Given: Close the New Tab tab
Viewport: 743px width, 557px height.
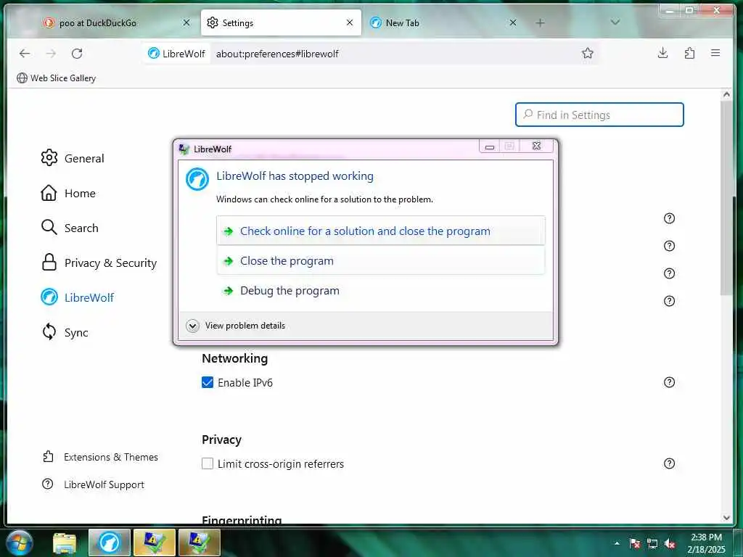Looking at the screenshot, I should (513, 22).
